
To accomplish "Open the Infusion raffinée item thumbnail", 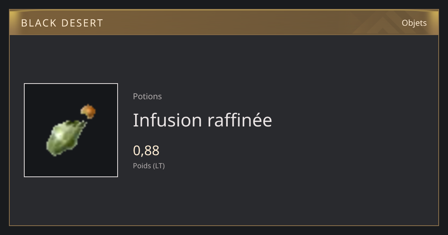I will (x=71, y=130).
